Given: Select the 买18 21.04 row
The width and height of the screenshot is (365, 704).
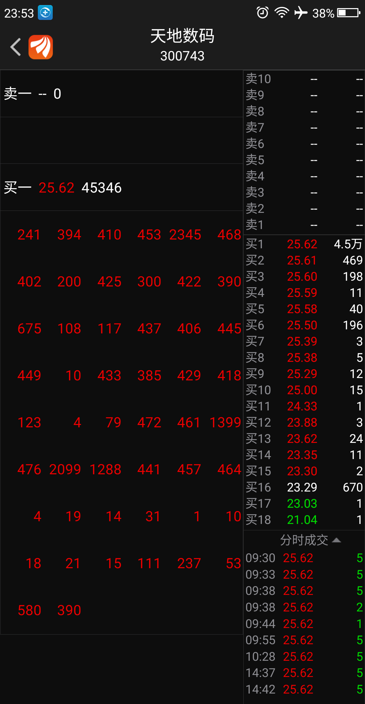Looking at the screenshot, I should click(304, 520).
